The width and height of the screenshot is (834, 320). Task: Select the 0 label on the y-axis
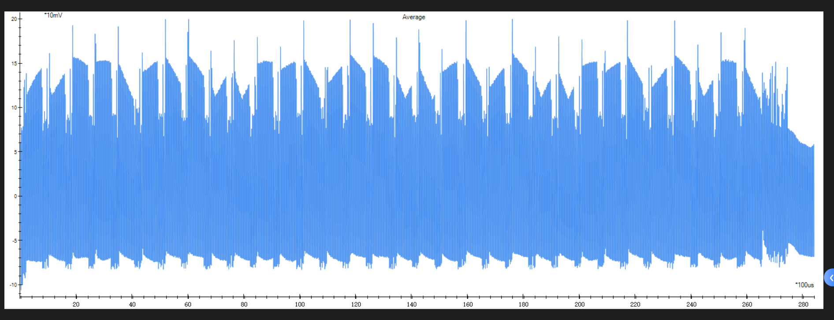(x=15, y=196)
